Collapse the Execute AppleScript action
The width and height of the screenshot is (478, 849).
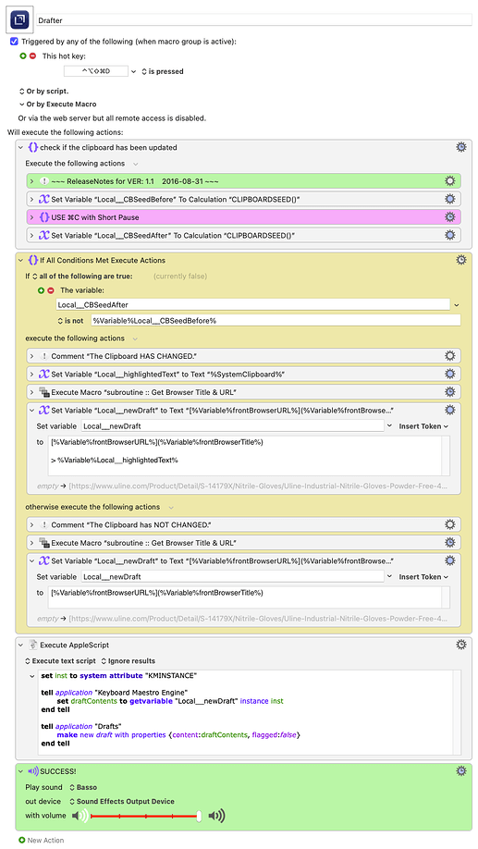(x=21, y=645)
